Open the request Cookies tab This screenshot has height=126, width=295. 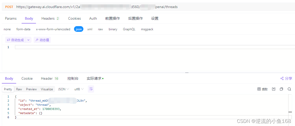point(75,18)
